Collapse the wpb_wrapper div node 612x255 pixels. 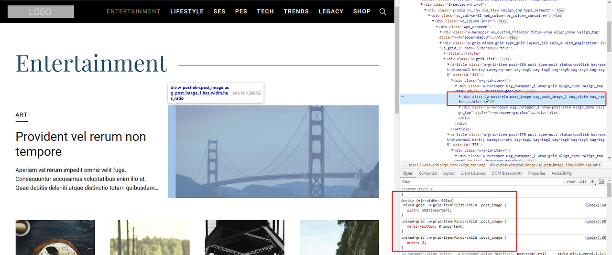click(x=437, y=27)
